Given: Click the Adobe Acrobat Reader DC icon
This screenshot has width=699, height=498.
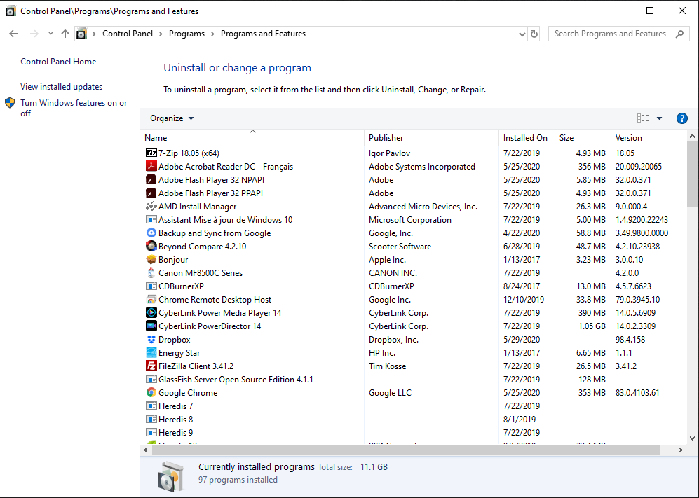Looking at the screenshot, I should [151, 167].
